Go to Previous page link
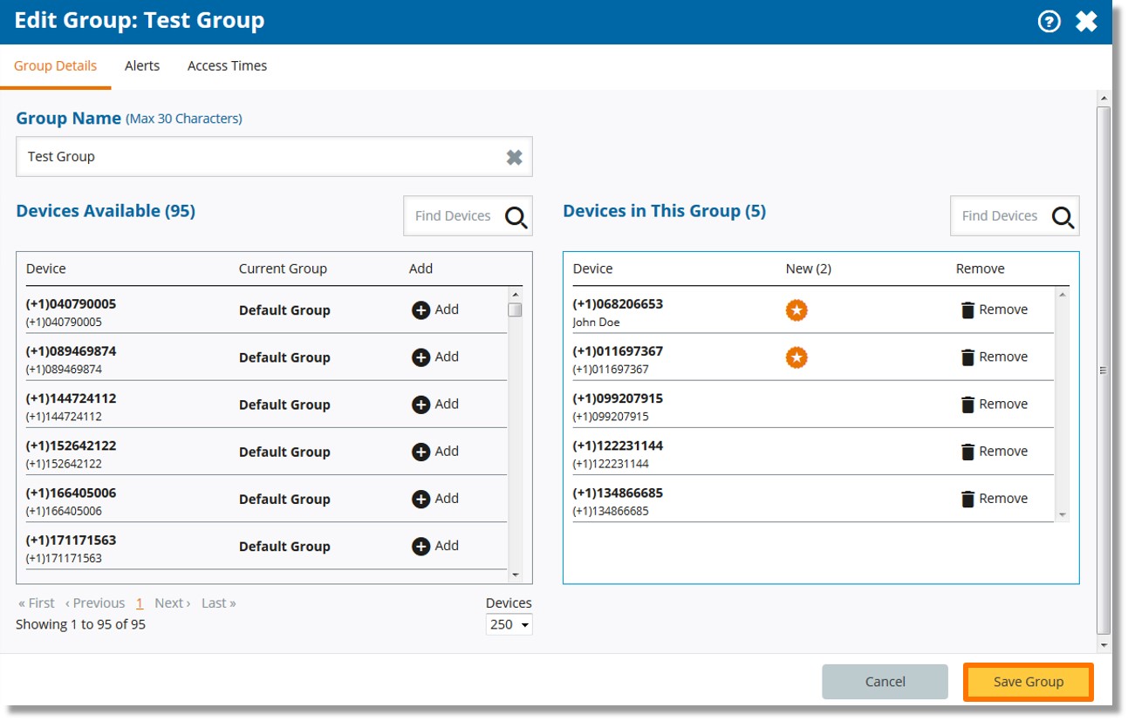The height and width of the screenshot is (721, 1128). click(x=95, y=603)
